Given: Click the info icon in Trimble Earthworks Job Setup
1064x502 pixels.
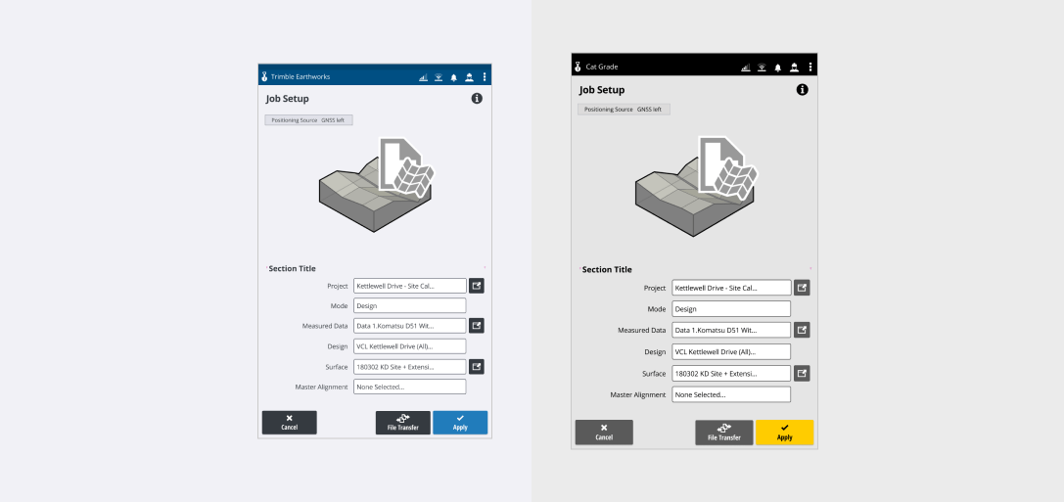Looking at the screenshot, I should [x=477, y=99].
